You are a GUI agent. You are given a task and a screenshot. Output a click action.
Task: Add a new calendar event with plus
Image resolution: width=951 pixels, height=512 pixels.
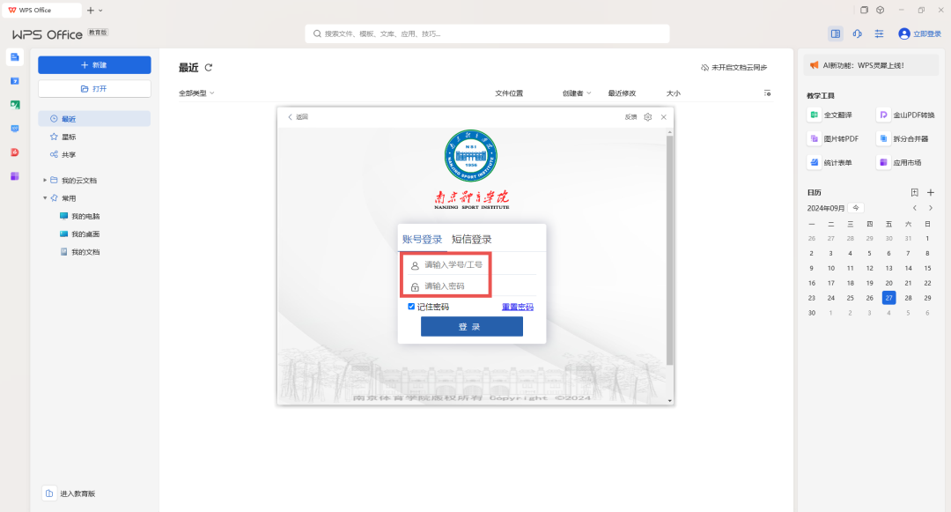tap(931, 192)
